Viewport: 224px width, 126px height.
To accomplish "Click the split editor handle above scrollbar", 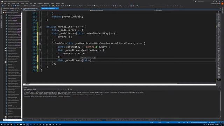I will (x=218, y=12).
